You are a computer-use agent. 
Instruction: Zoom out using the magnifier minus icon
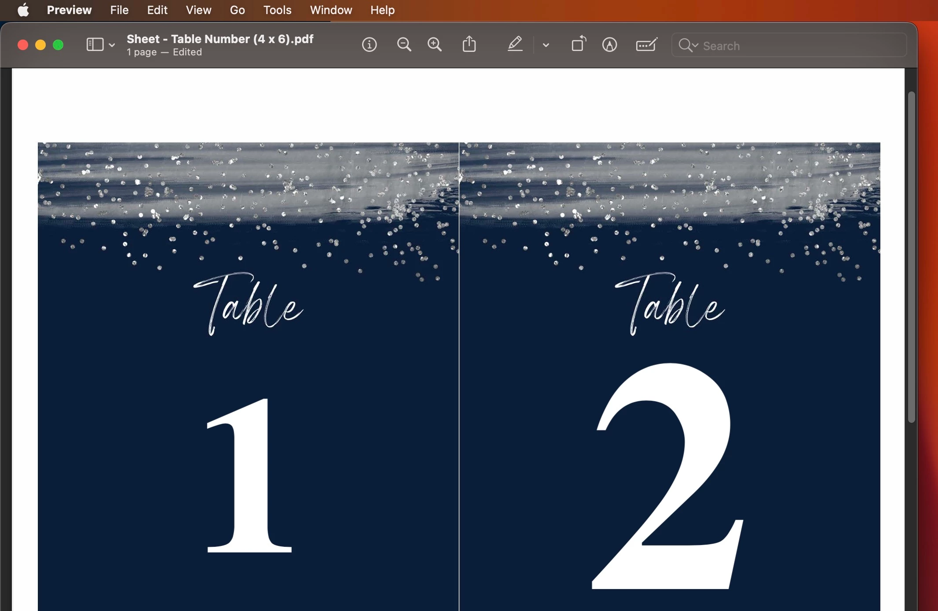point(404,45)
